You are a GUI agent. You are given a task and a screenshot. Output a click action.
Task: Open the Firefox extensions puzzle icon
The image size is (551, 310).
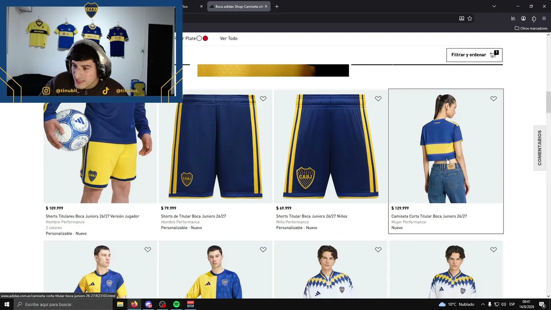tap(534, 19)
